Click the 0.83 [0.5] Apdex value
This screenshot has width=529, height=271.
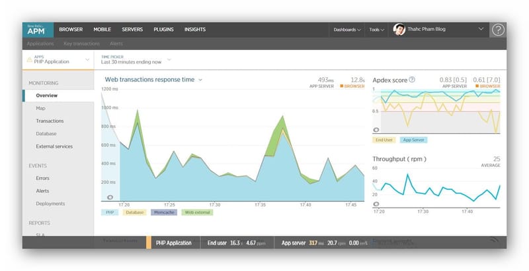pyautogui.click(x=453, y=80)
